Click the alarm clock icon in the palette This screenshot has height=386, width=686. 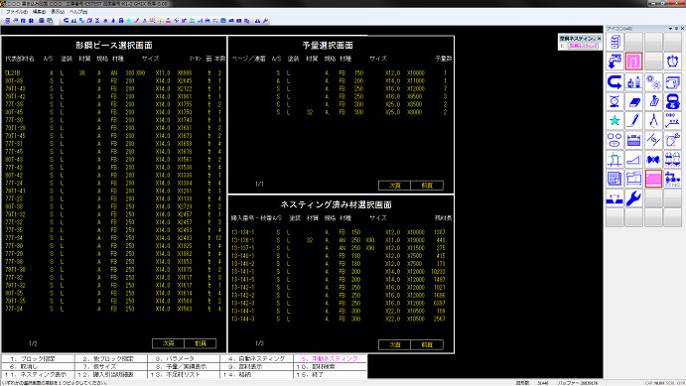pos(672,62)
